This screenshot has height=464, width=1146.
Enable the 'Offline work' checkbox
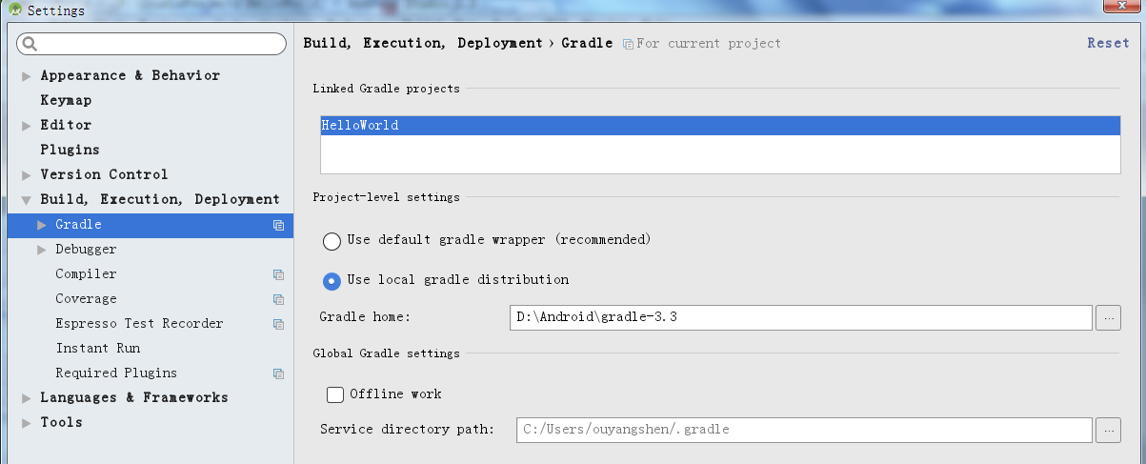334,394
